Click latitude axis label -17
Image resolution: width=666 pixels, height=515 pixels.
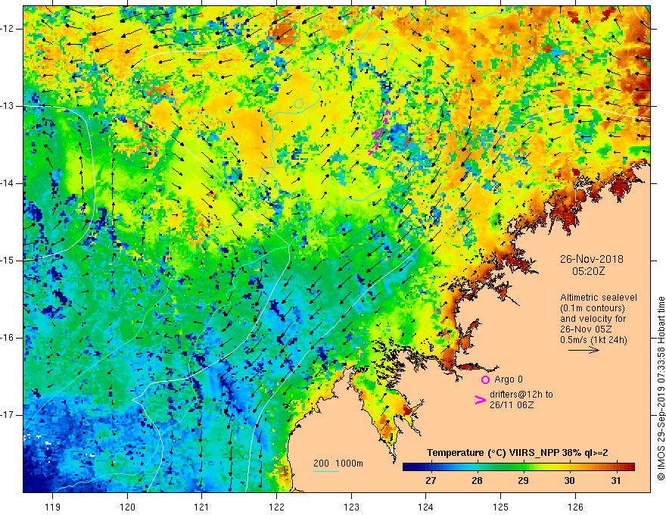coord(8,415)
